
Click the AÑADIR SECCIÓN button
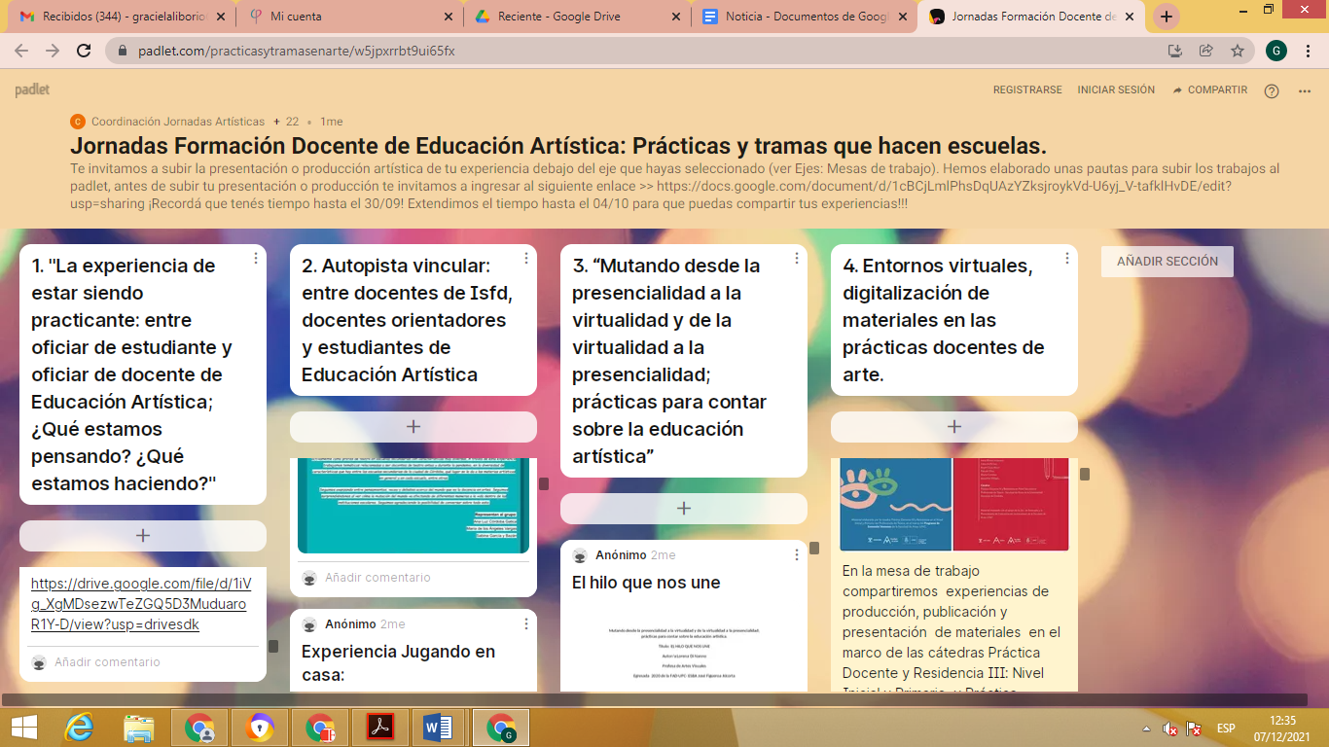(1167, 261)
